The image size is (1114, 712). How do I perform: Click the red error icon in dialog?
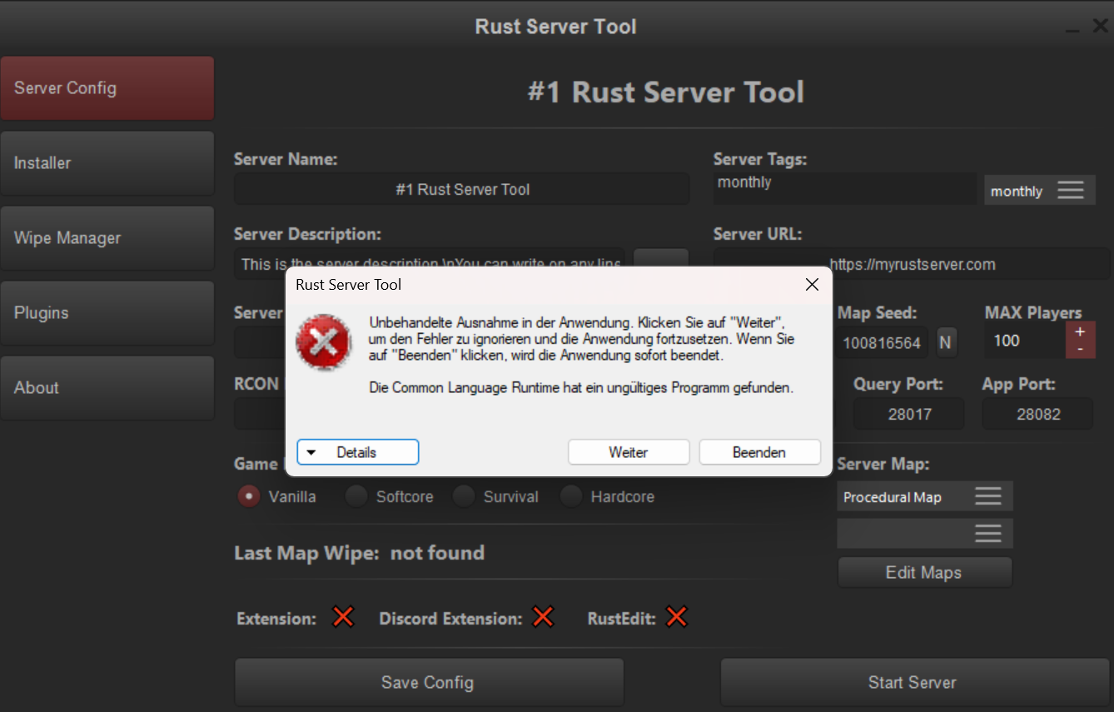coord(324,342)
